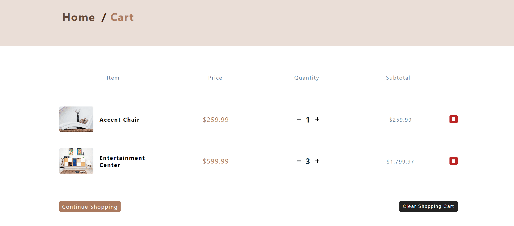Reduce Entertainment Center quantity by one
The image size is (514, 226).
(299, 161)
